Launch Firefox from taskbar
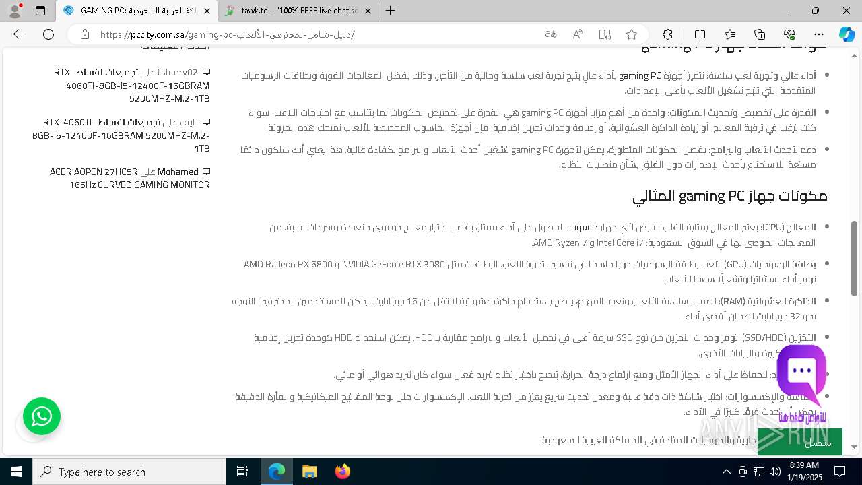 [342, 472]
